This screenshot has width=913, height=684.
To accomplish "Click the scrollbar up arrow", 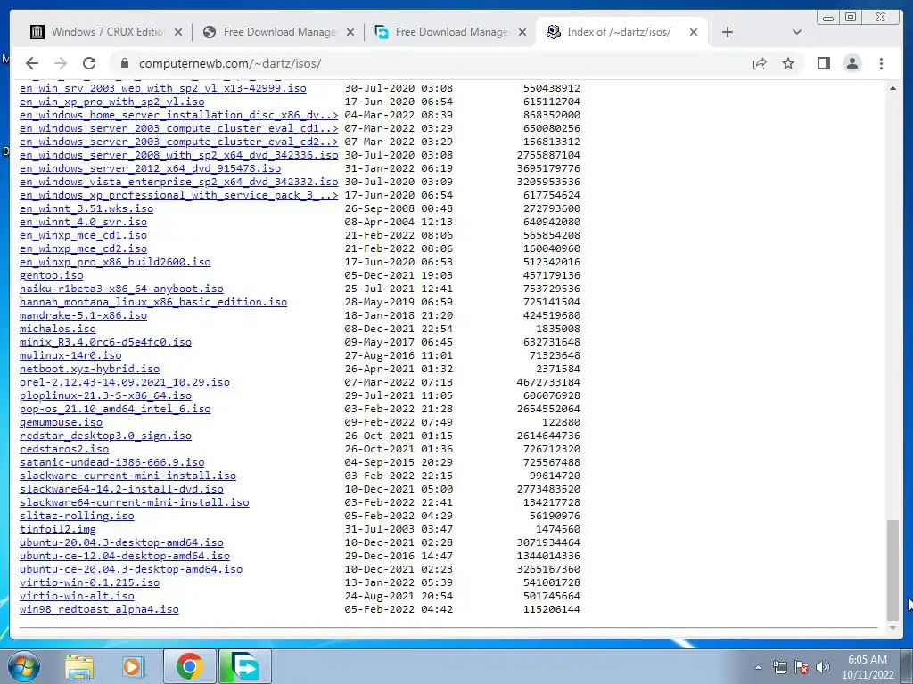I will (x=892, y=88).
